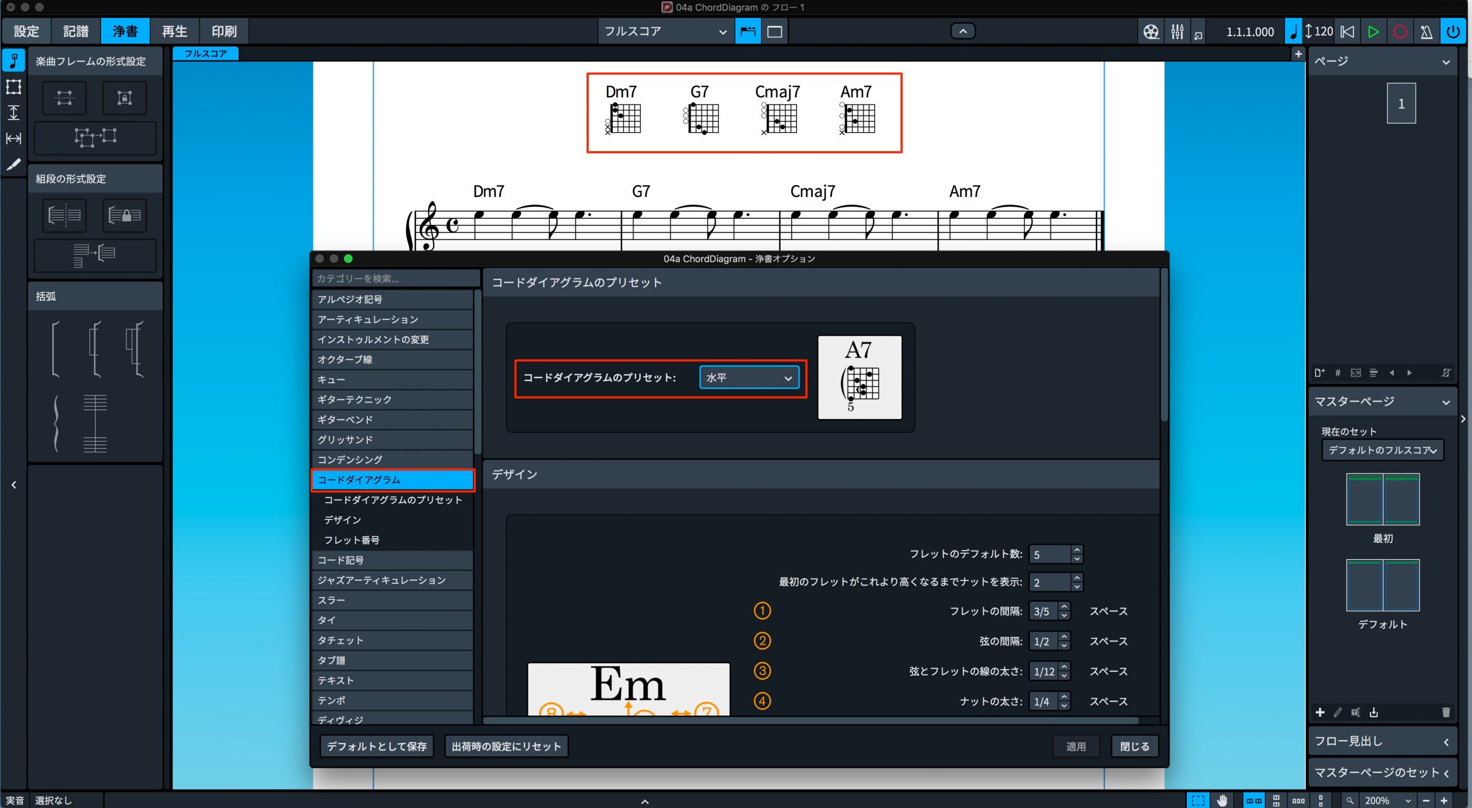This screenshot has height=808, width=1472.
Task: Switch to 記譜 mode tab
Action: pos(76,31)
